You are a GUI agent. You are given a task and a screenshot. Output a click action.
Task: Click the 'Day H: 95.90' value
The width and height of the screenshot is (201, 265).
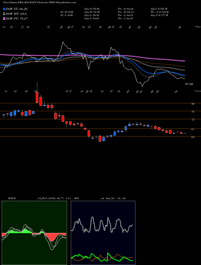pyautogui.click(x=92, y=12)
